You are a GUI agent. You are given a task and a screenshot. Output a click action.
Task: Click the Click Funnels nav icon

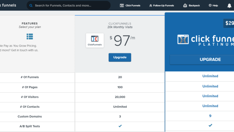coord(122,5)
